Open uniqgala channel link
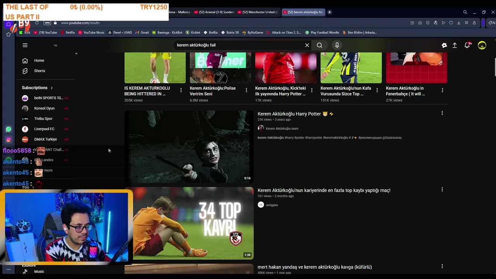The width and height of the screenshot is (496, 279). [272, 205]
